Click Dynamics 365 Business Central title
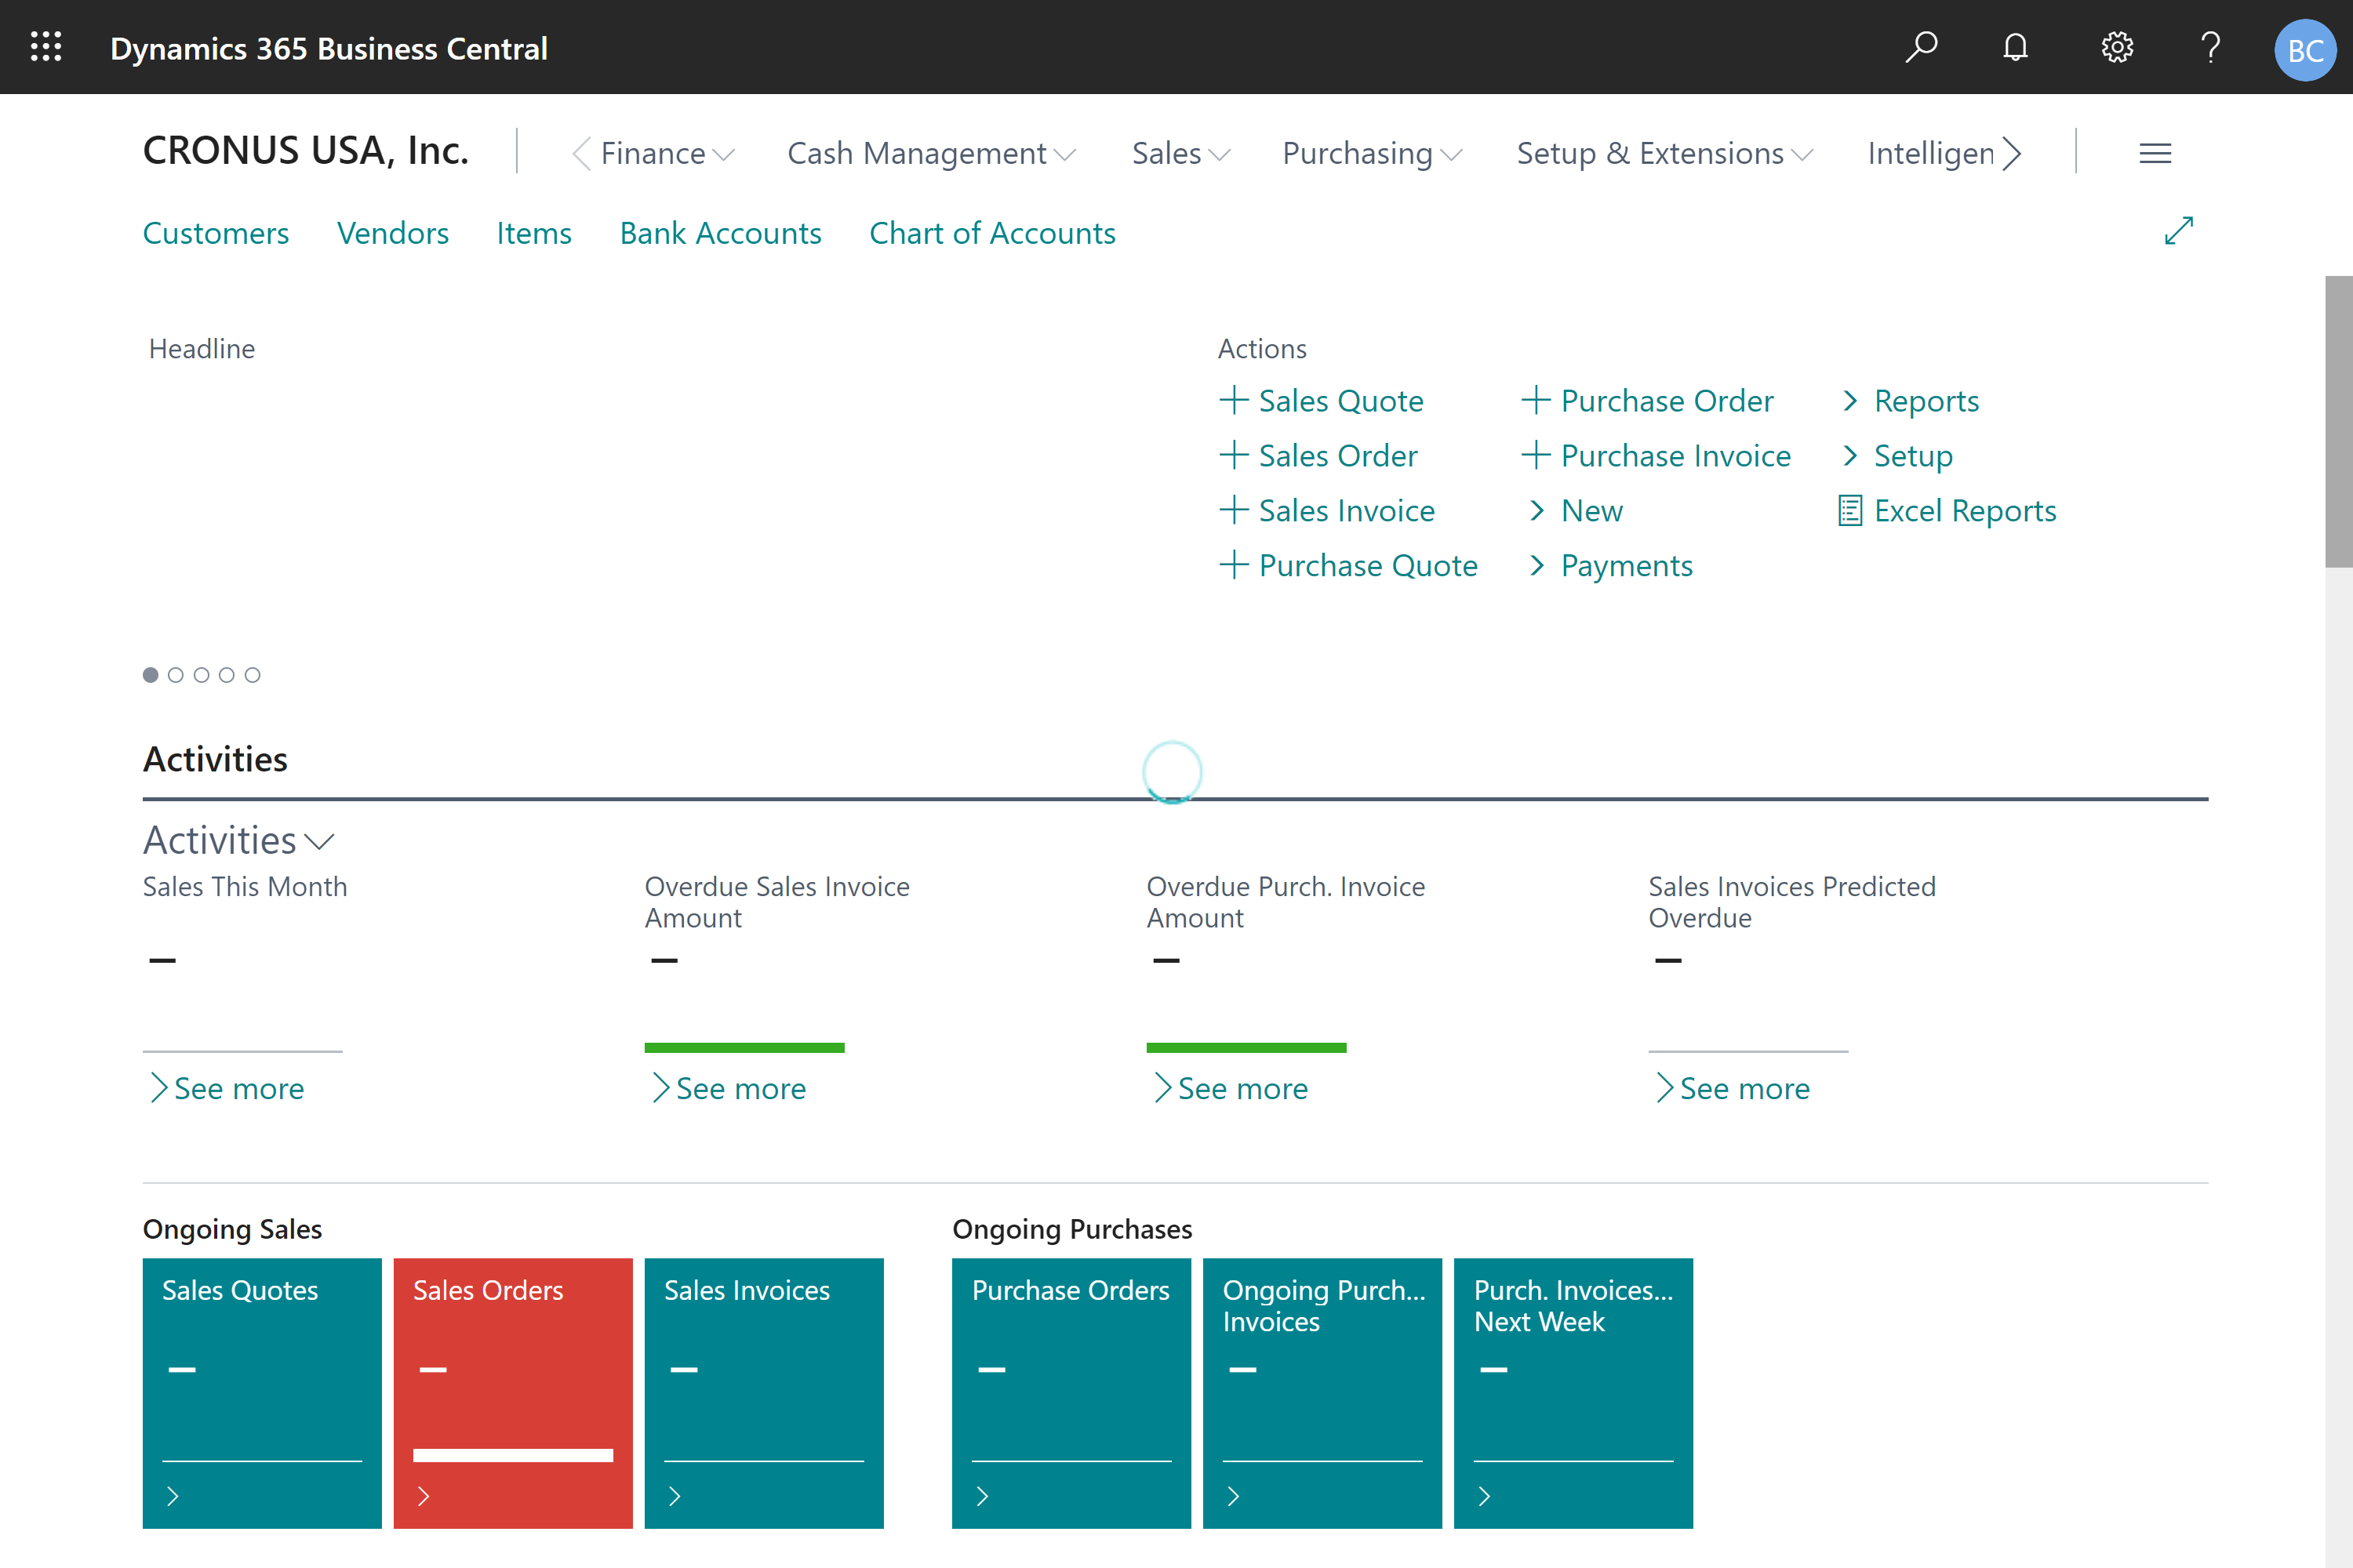The image size is (2353, 1568). point(329,48)
